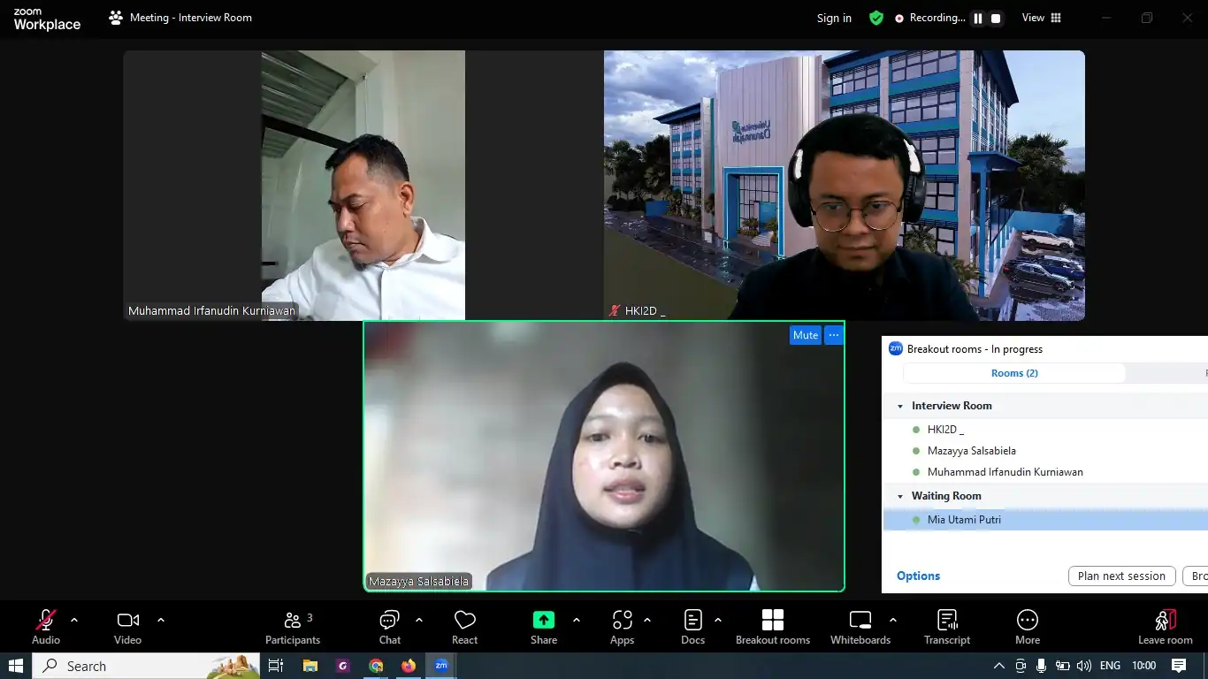This screenshot has height=679, width=1208.
Task: Click Mazayya Salsabiela's video tile
Action: pyautogui.click(x=604, y=456)
